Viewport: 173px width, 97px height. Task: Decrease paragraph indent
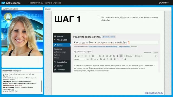click(111, 59)
